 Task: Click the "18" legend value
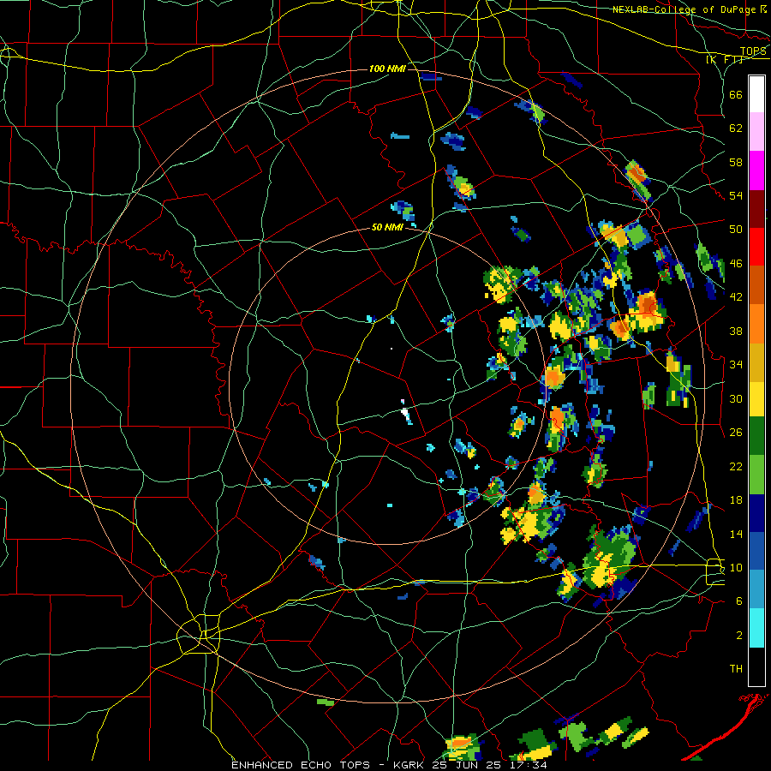click(x=736, y=500)
